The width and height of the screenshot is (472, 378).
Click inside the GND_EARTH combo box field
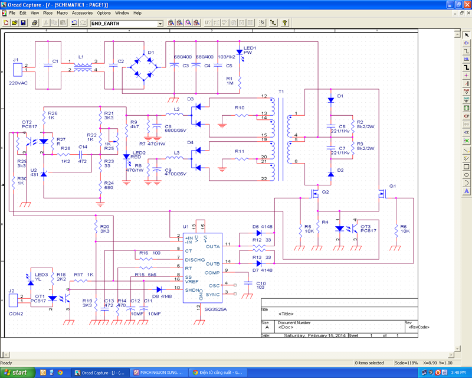point(124,24)
